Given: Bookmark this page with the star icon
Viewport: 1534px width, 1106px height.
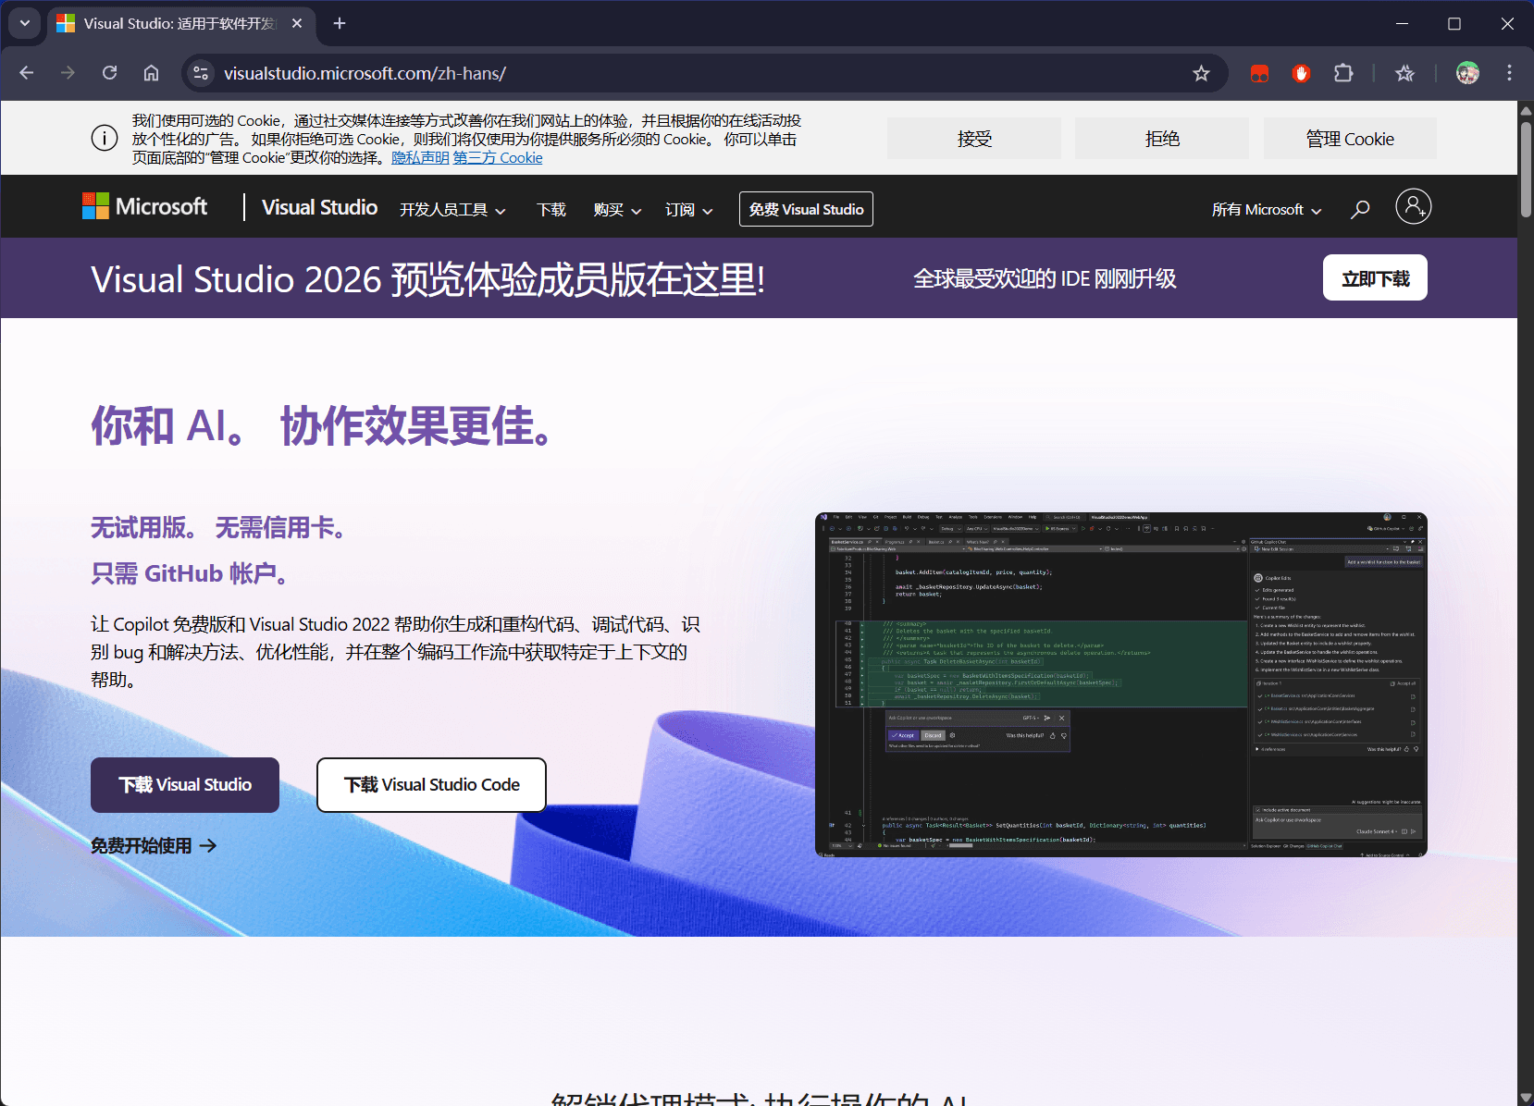Looking at the screenshot, I should pos(1201,73).
